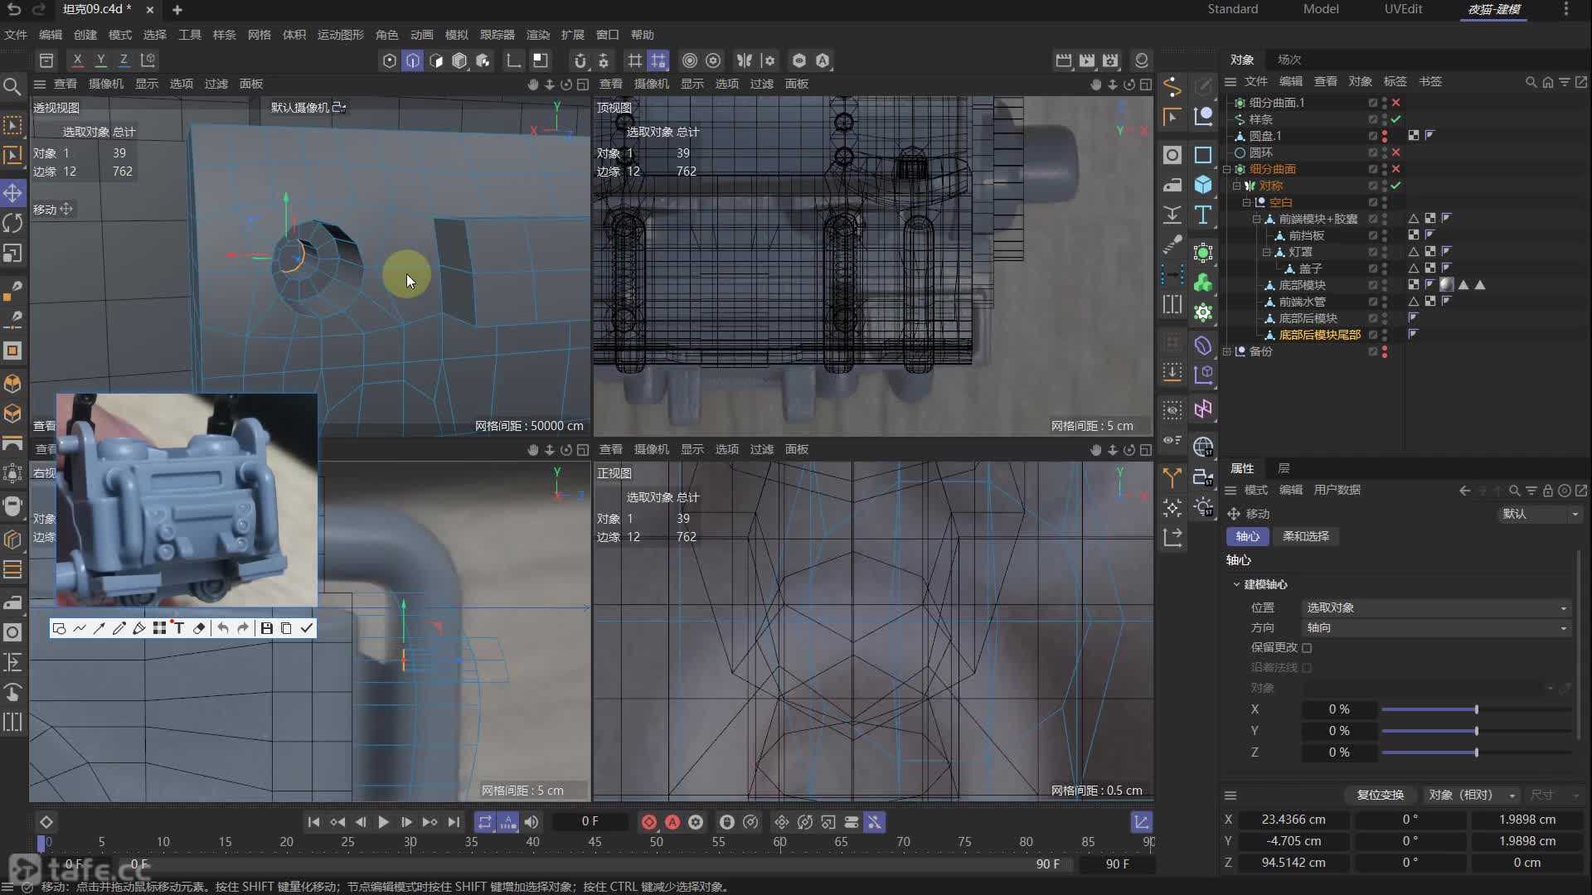1592x895 pixels.
Task: Go to start of timeline
Action: pos(313,822)
